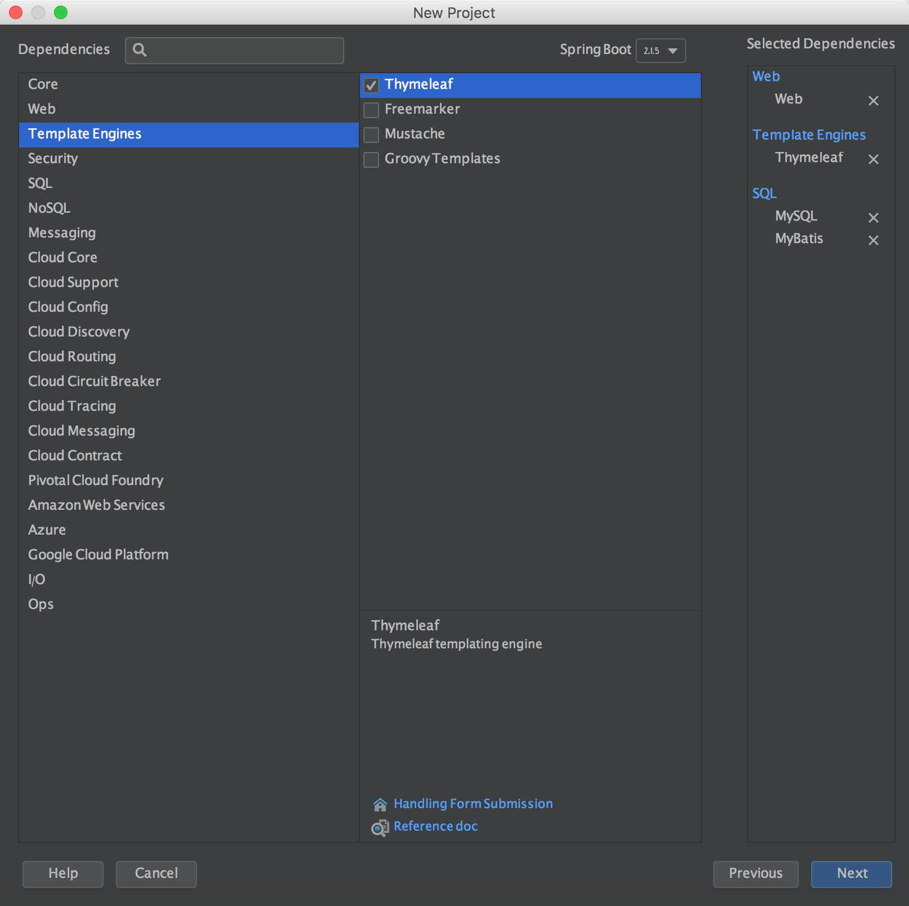Remove Web from selected dependencies
This screenshot has height=906, width=909.
pos(873,101)
